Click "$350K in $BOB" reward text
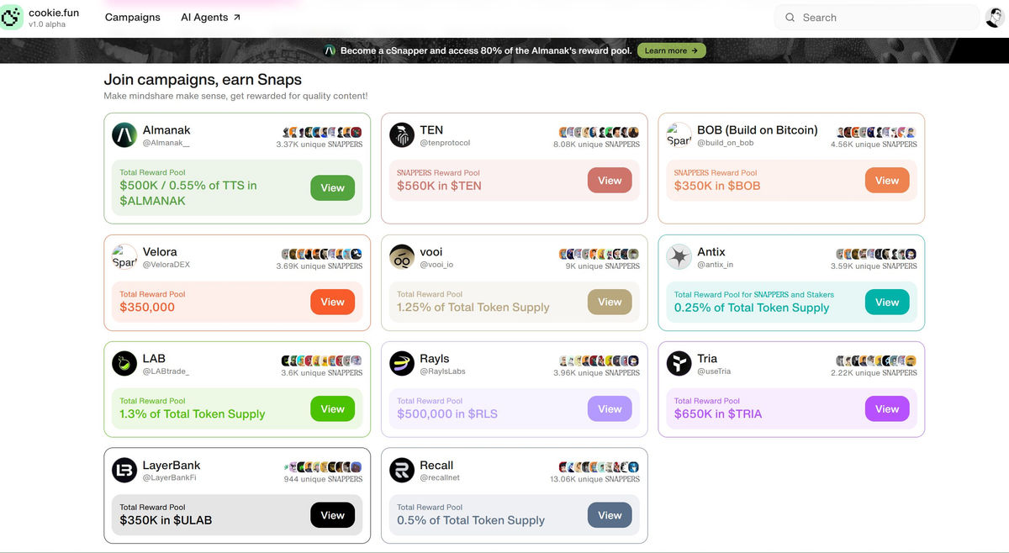1009x553 pixels. coord(717,186)
